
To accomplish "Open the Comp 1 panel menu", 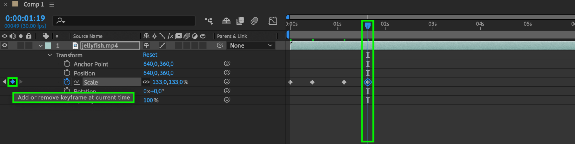I will tap(52, 5).
